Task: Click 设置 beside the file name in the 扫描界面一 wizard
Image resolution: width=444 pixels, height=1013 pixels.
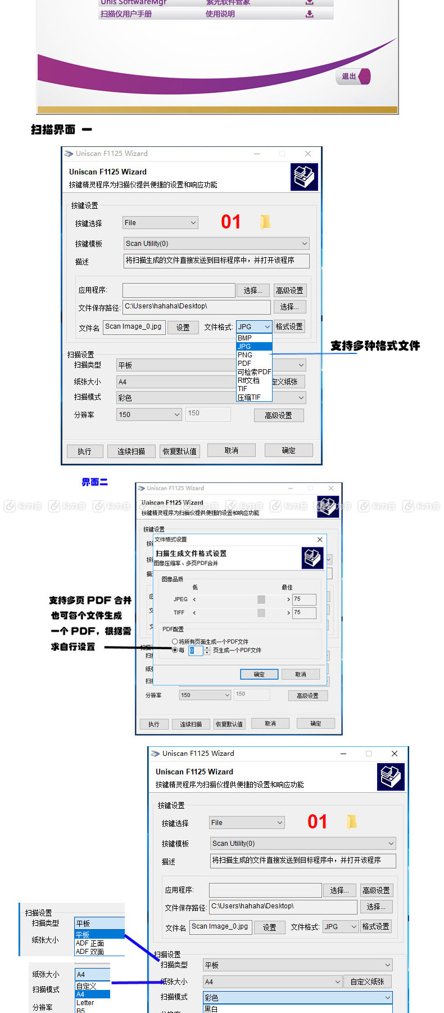Action: pyautogui.click(x=183, y=328)
